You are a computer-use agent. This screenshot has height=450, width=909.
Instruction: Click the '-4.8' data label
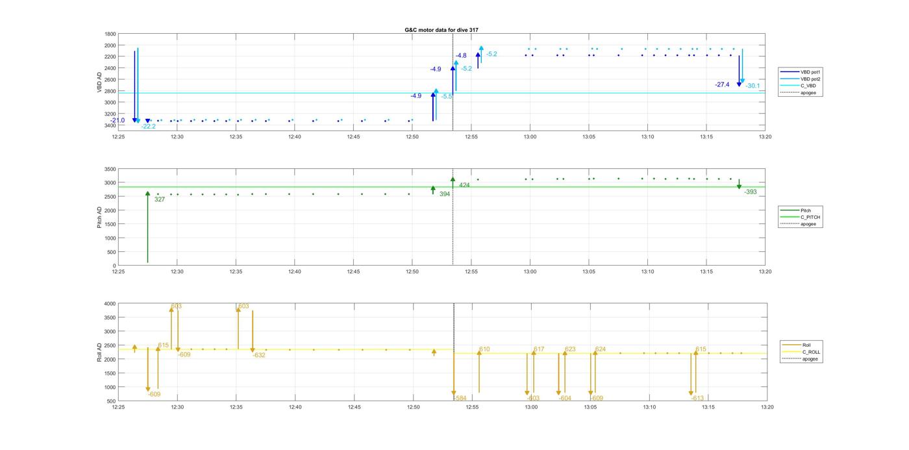pos(460,56)
